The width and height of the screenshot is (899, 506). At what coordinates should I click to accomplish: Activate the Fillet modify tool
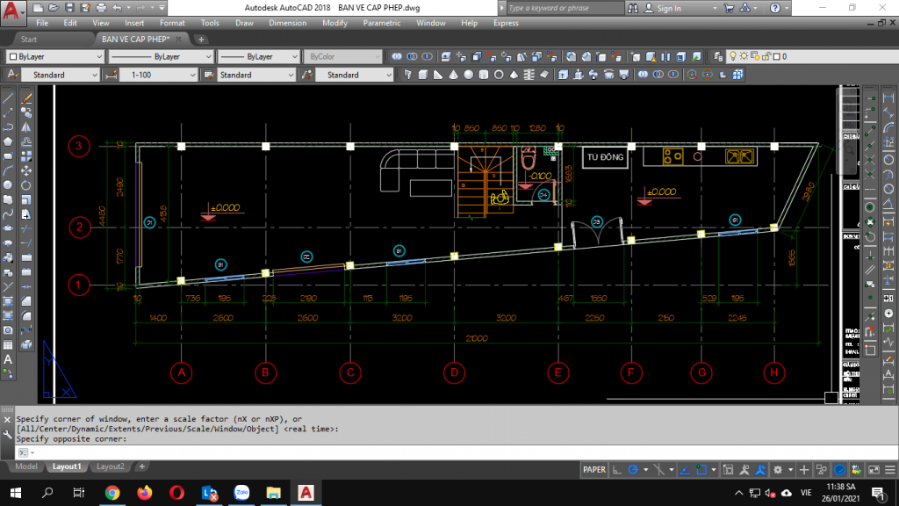[x=26, y=315]
